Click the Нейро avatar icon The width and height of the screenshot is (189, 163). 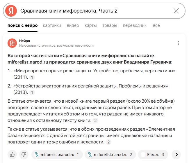12,43
